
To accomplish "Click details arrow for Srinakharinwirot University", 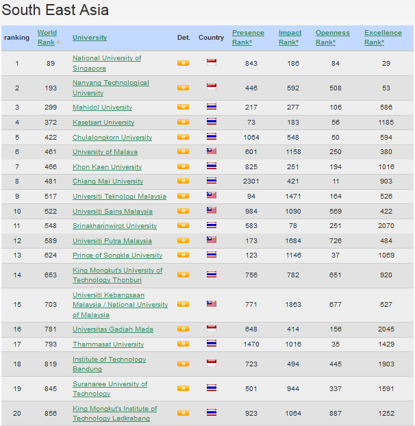I will click(x=183, y=225).
